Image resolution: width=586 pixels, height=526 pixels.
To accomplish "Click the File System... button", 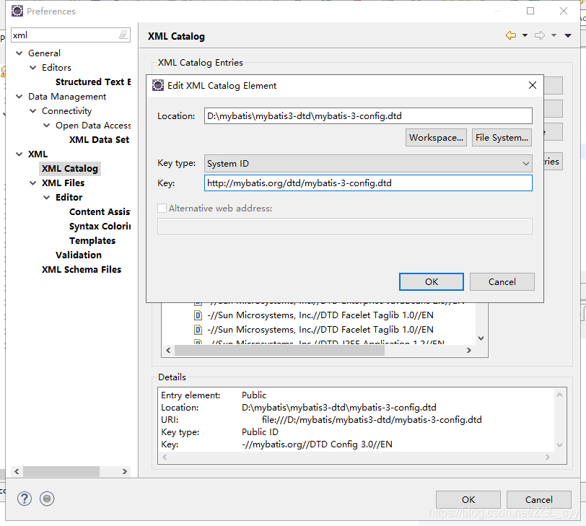I will pos(502,138).
